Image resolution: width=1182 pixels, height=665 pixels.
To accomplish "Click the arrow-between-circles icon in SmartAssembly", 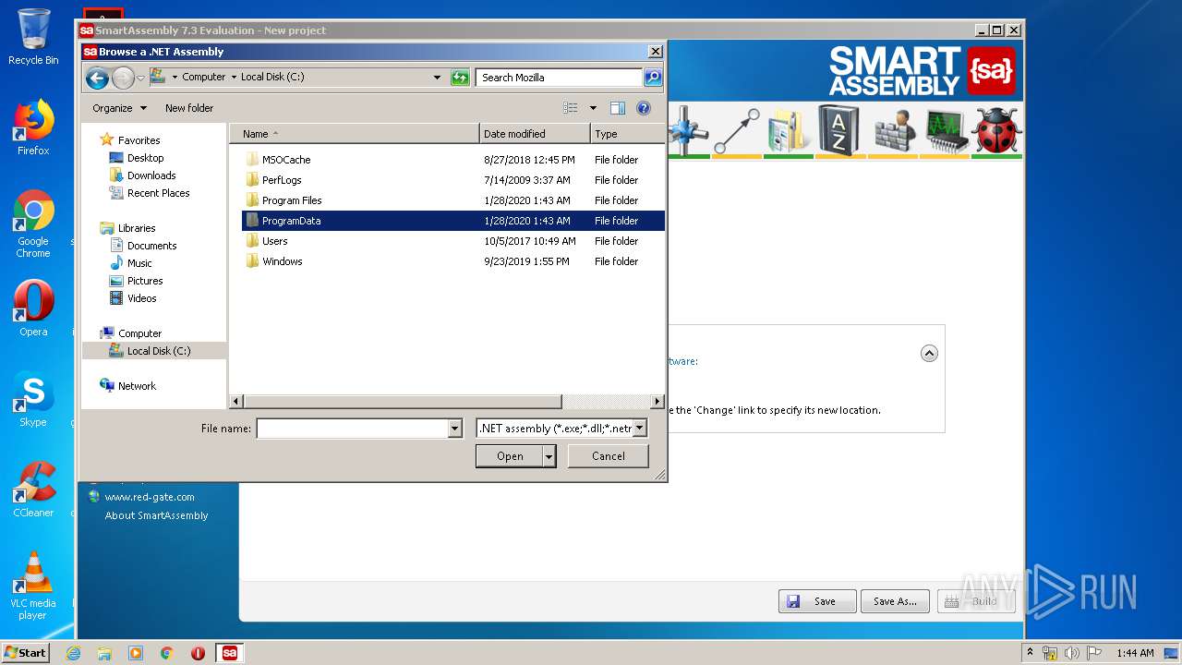I will 736,130.
